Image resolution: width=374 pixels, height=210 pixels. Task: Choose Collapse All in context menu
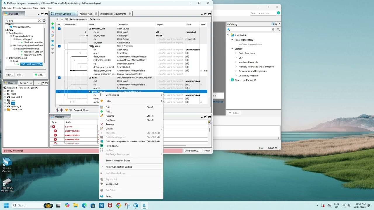(131, 184)
